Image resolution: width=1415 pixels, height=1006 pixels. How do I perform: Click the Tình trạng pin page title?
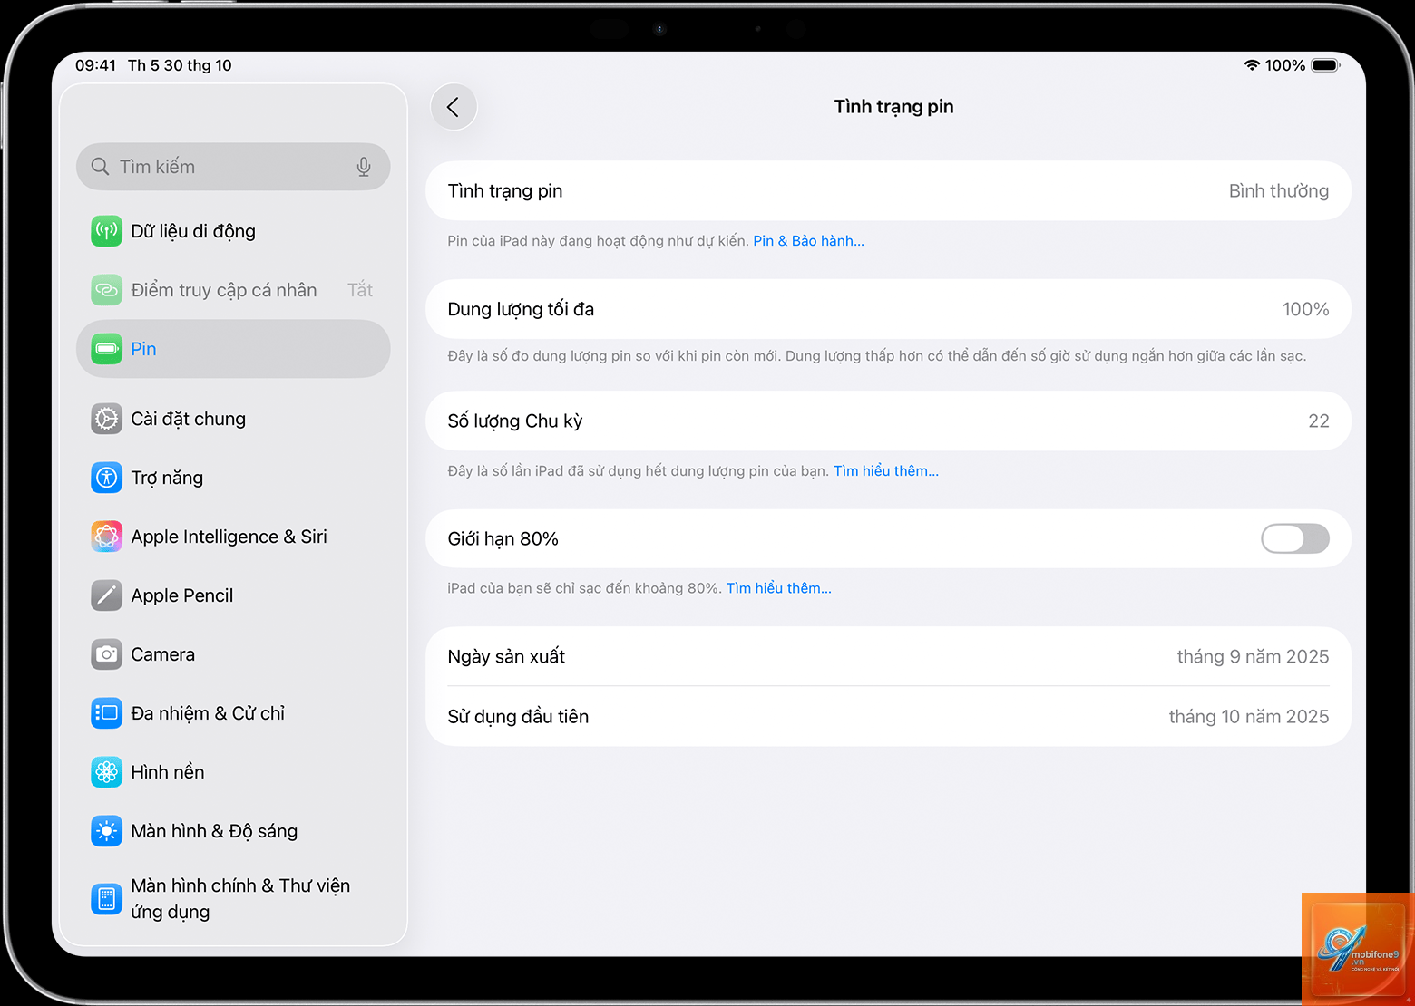point(893,107)
